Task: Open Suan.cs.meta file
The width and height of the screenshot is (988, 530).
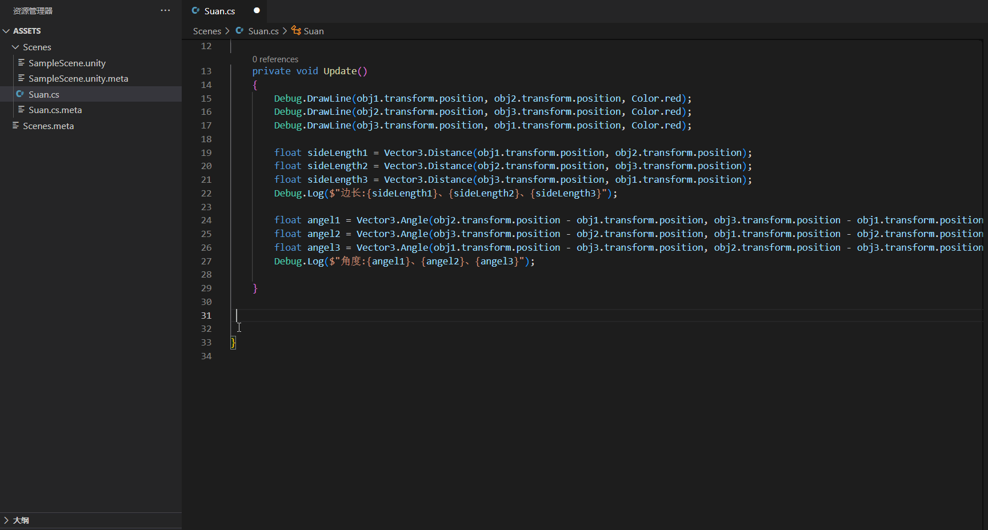Action: (55, 110)
